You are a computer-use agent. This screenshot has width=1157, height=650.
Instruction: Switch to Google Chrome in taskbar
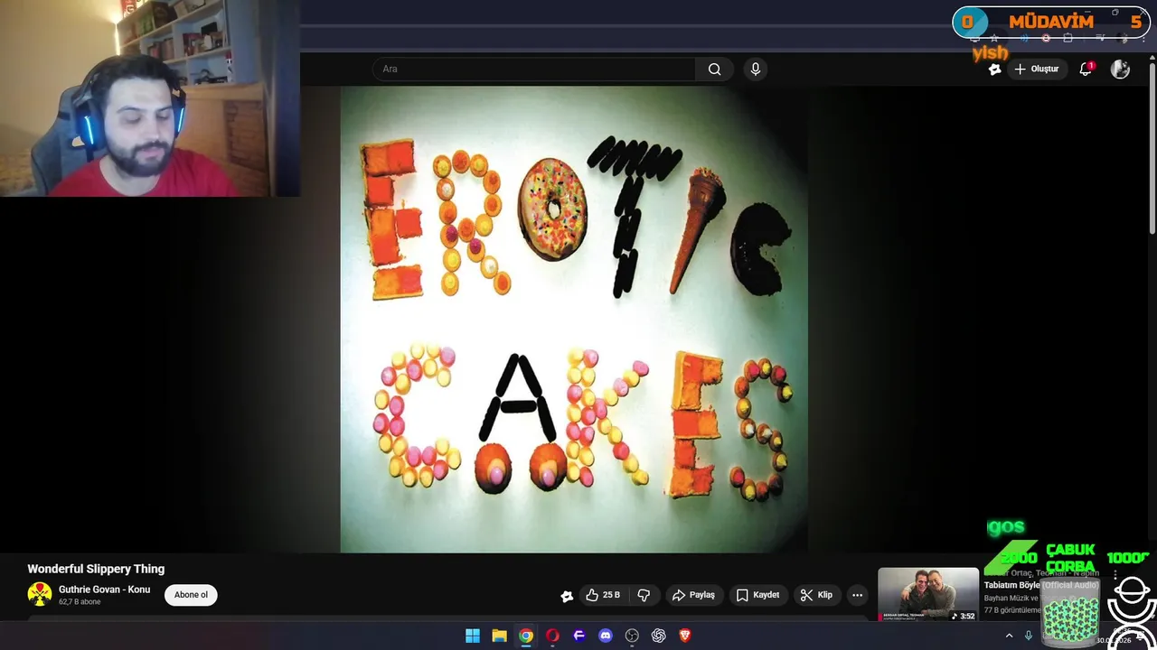[x=526, y=636]
